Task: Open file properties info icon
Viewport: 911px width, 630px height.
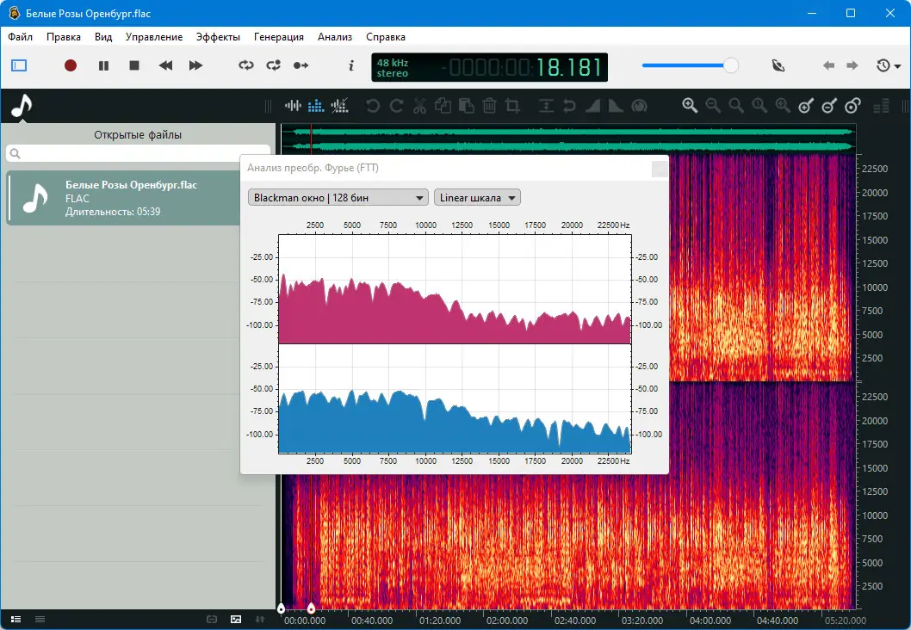Action: click(350, 65)
